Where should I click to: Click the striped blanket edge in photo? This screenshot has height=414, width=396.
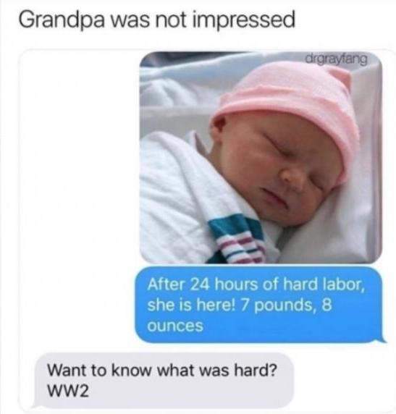[x=237, y=239]
